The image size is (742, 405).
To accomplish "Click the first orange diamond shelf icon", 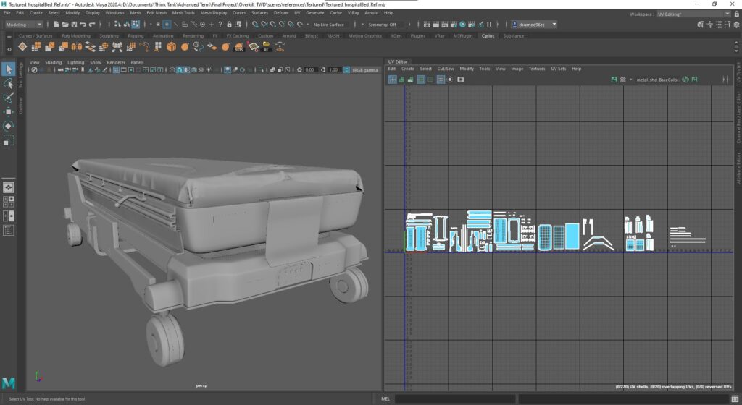I will (22, 46).
